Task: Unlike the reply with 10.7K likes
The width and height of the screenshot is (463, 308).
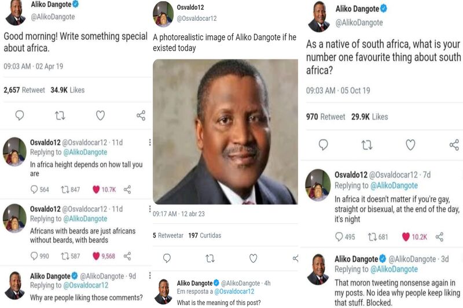Action: click(x=96, y=190)
